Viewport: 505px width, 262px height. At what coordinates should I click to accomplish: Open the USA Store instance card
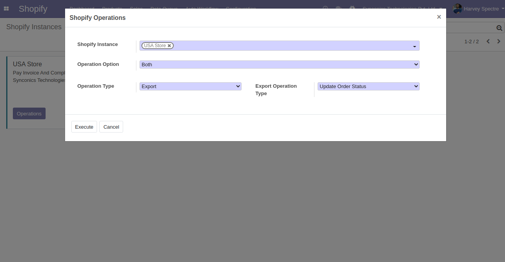click(27, 64)
